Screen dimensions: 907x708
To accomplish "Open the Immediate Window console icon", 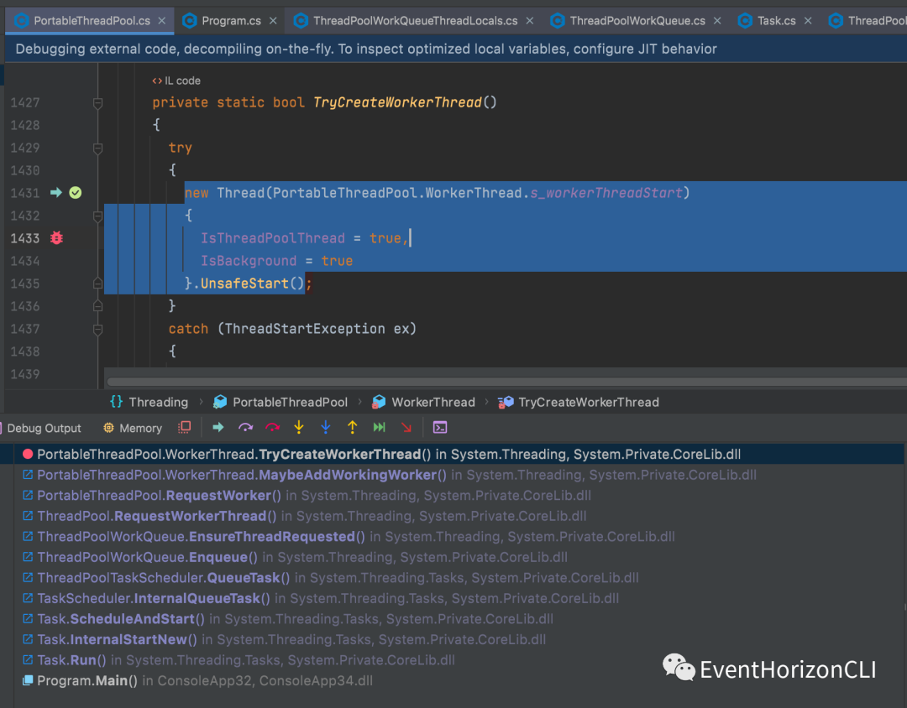I will tap(439, 428).
